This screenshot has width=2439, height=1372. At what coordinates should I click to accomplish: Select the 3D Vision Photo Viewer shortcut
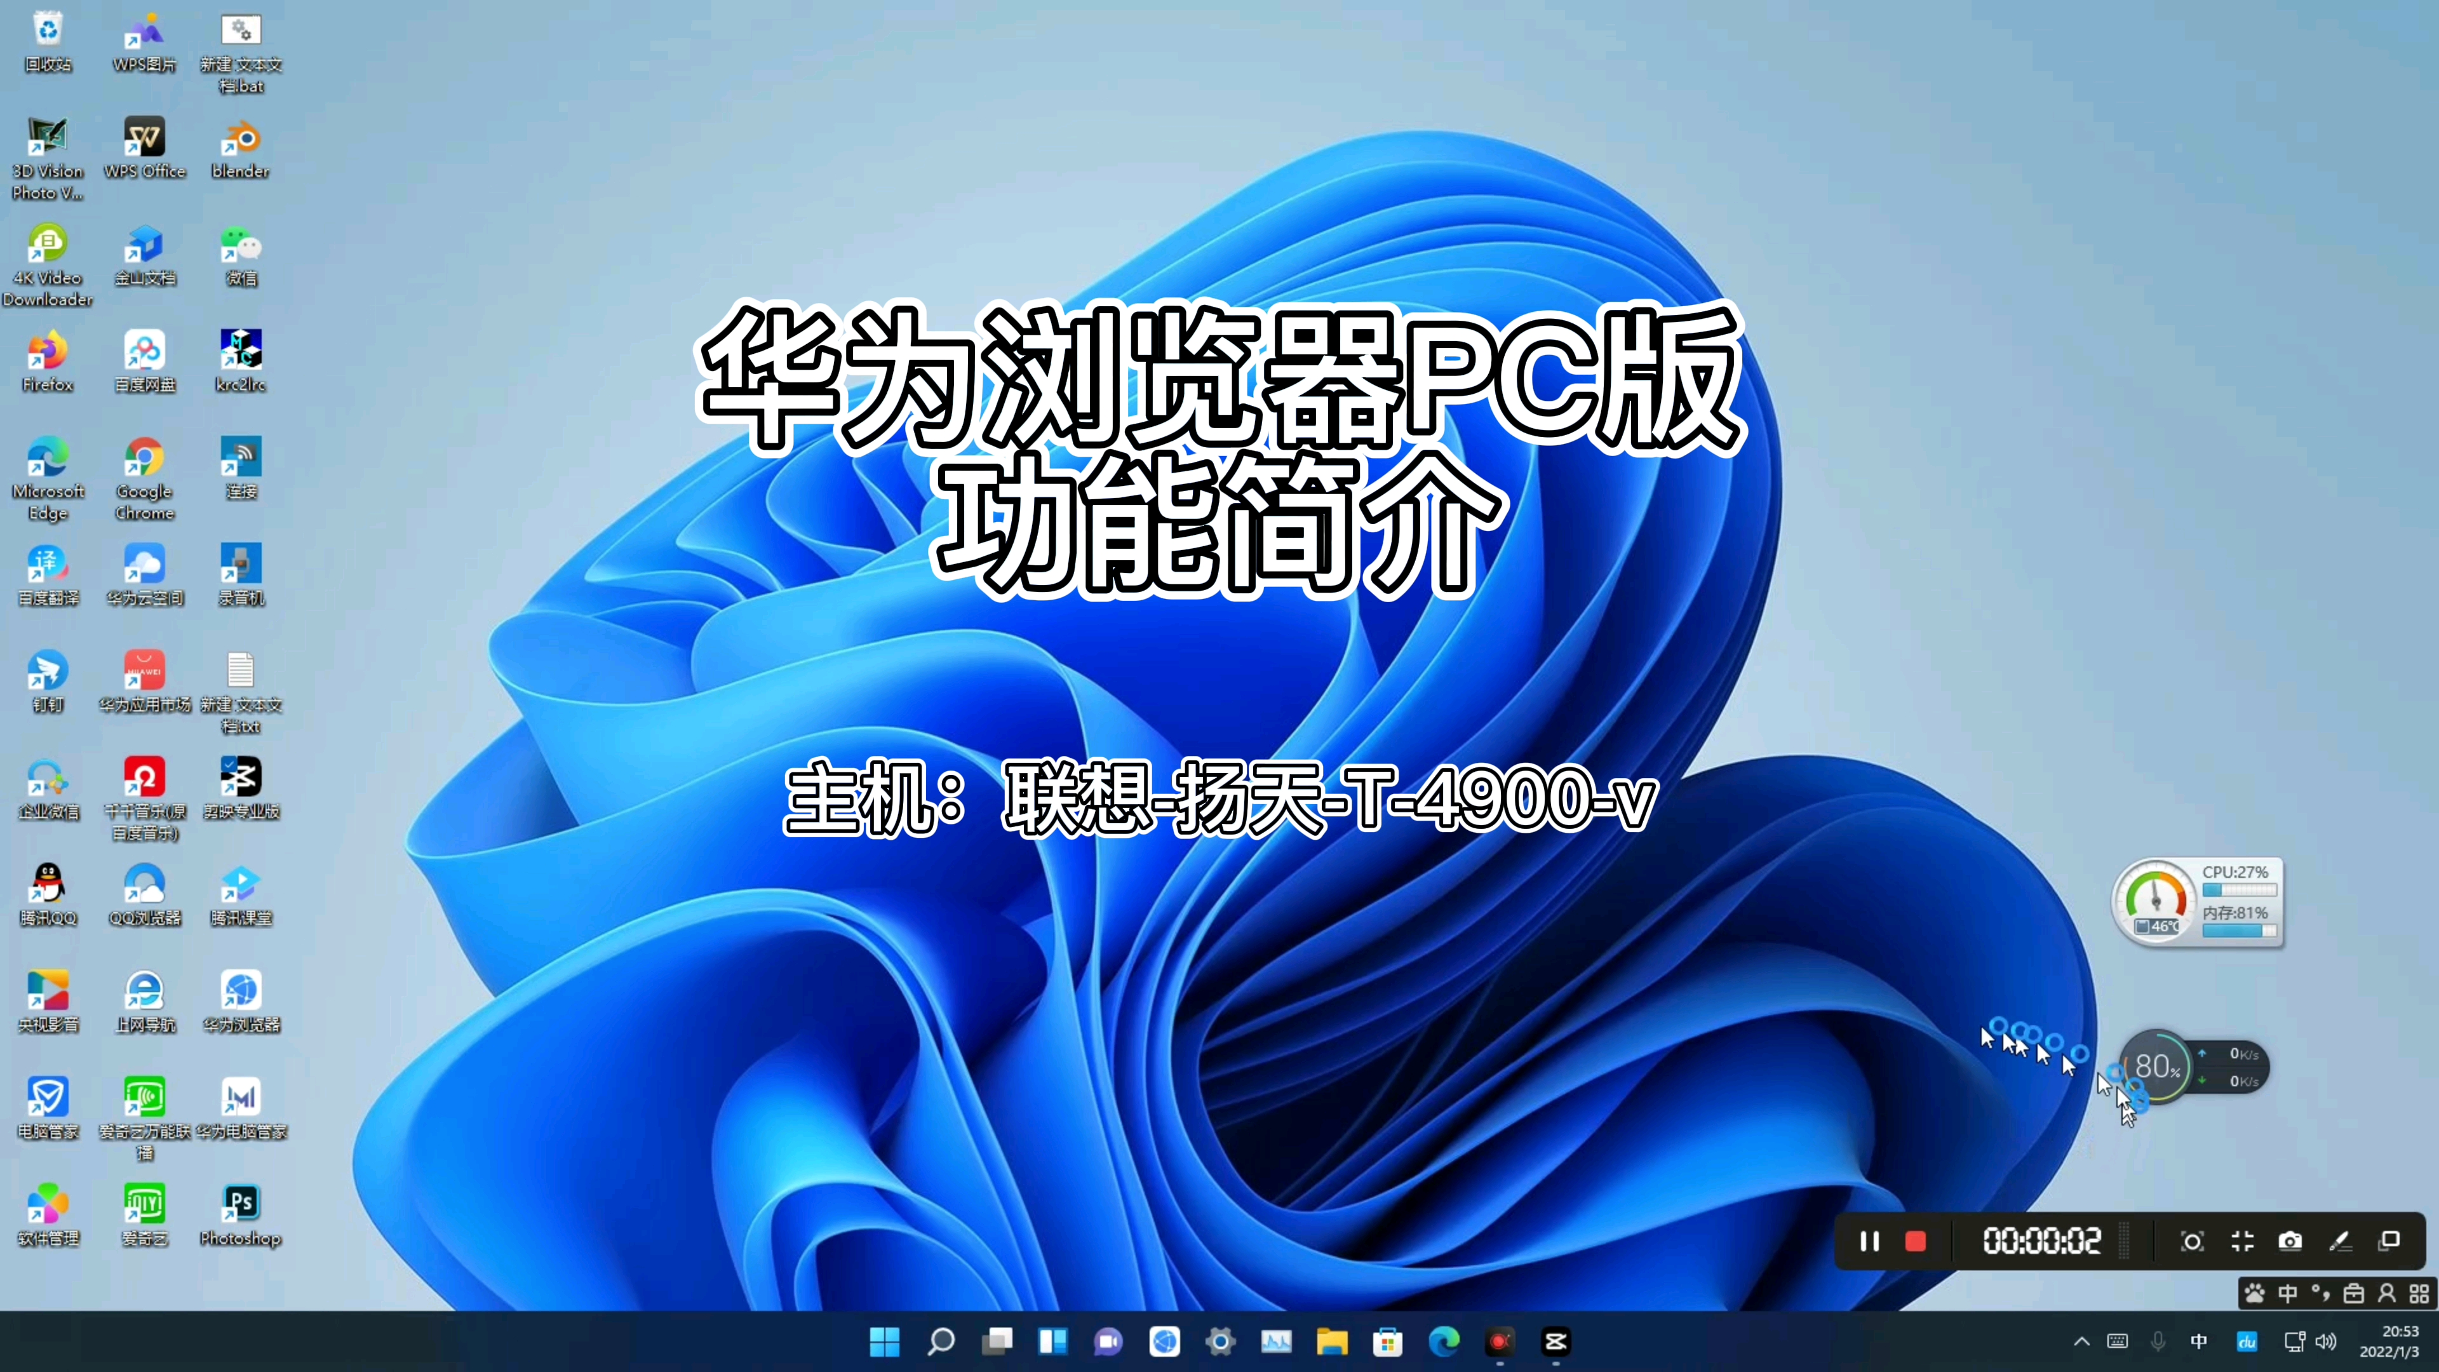click(48, 159)
